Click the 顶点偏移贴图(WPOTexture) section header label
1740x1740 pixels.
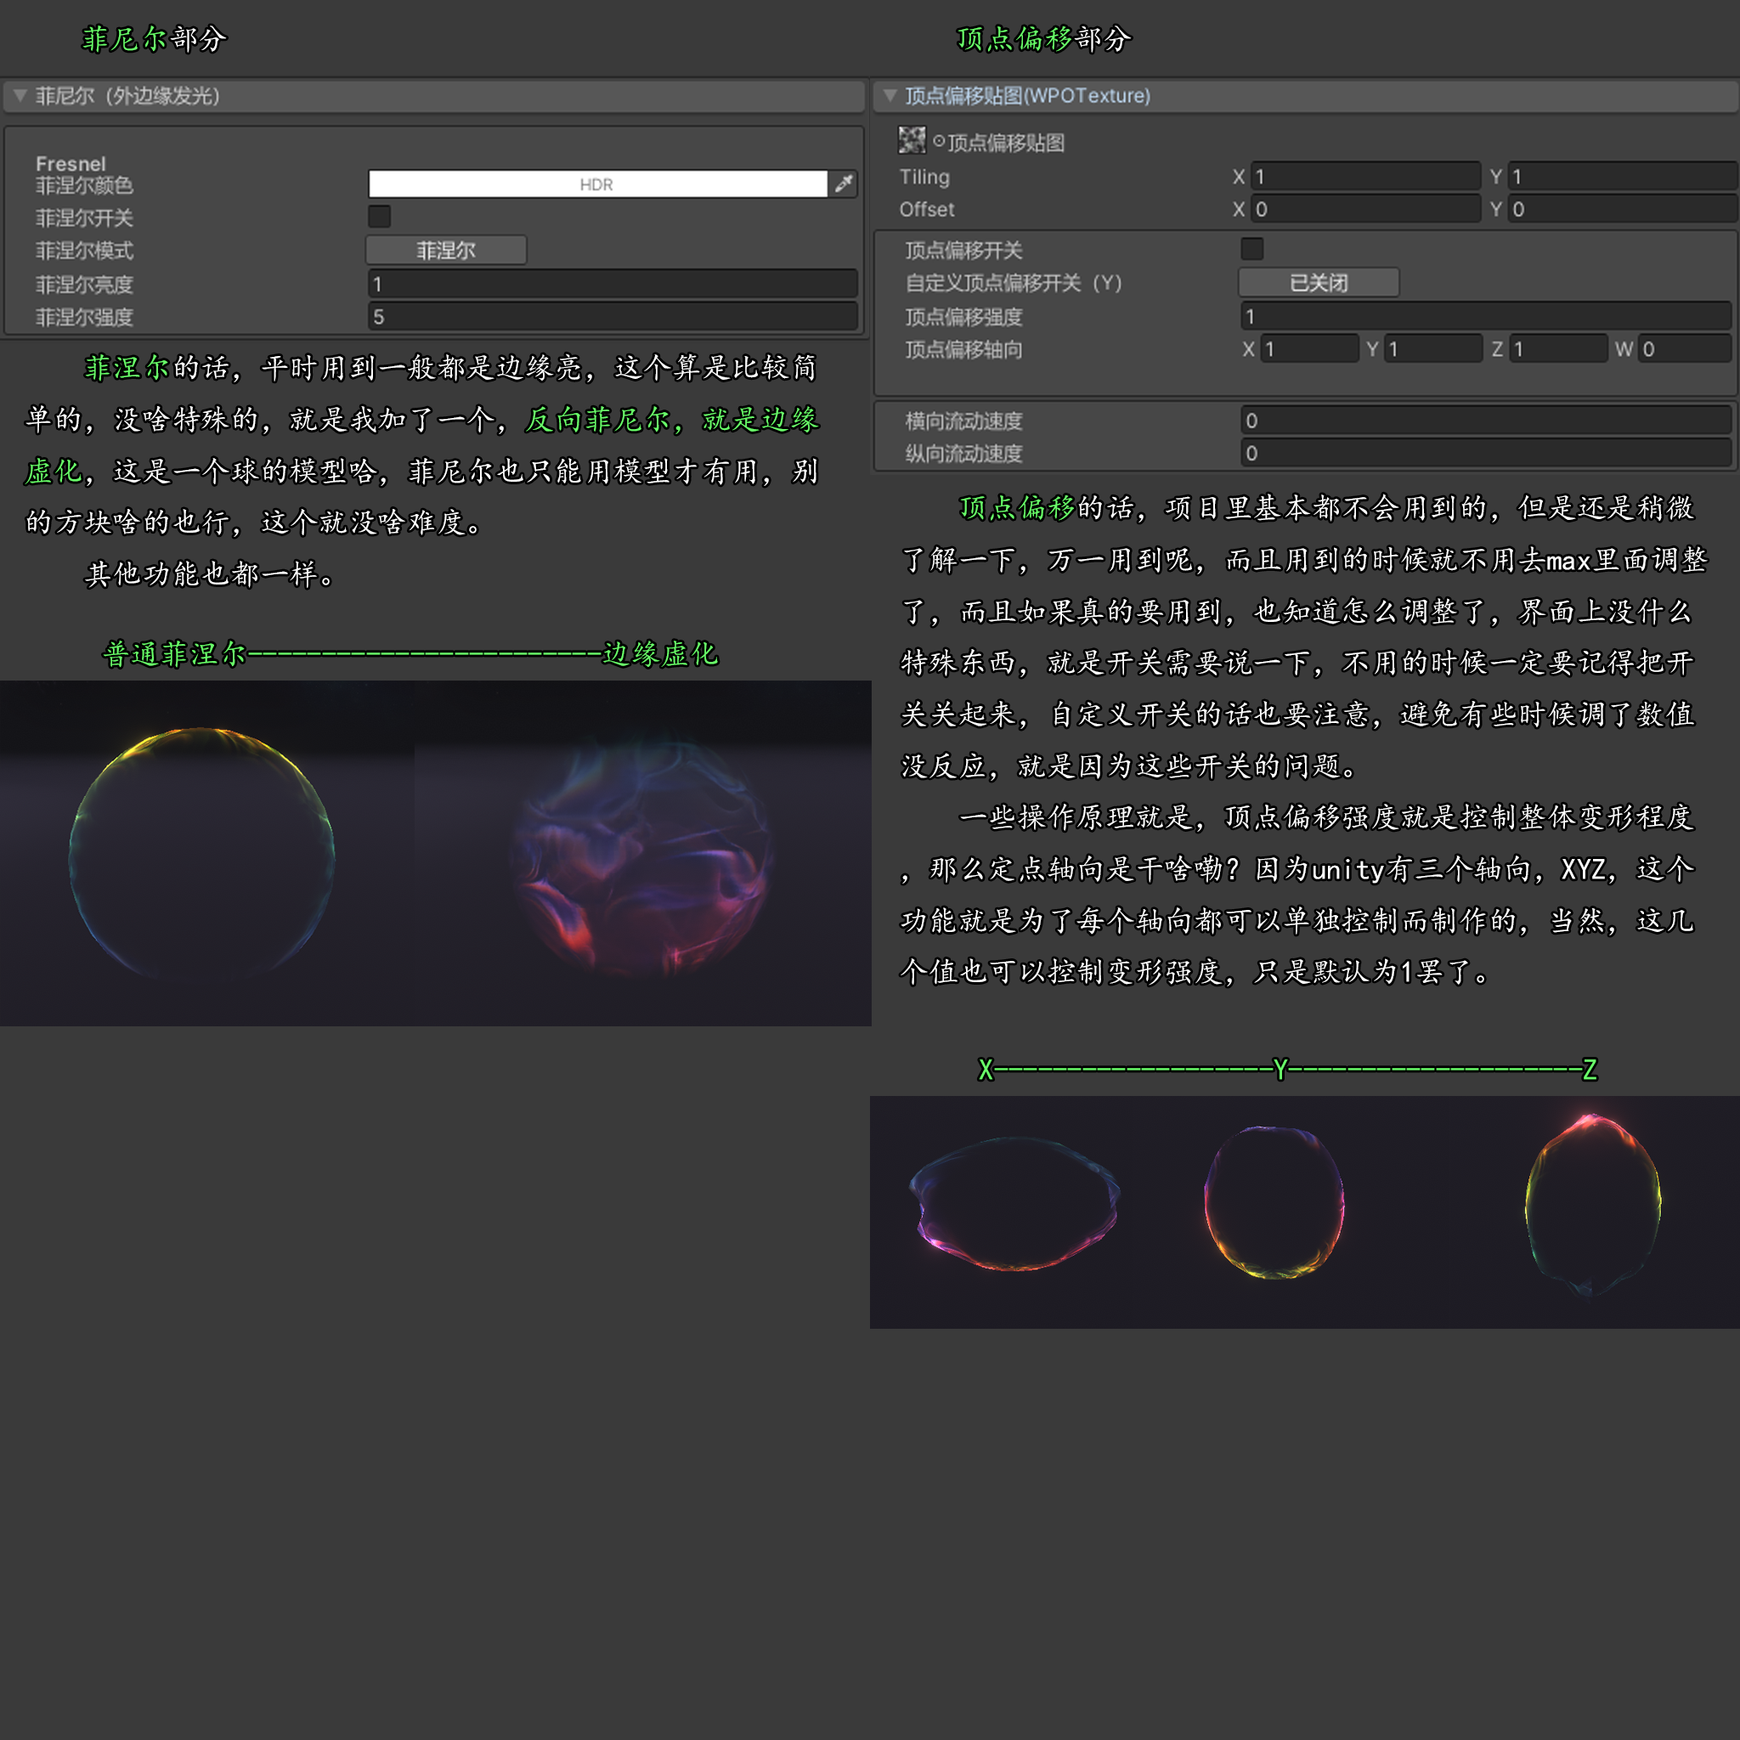1026,95
